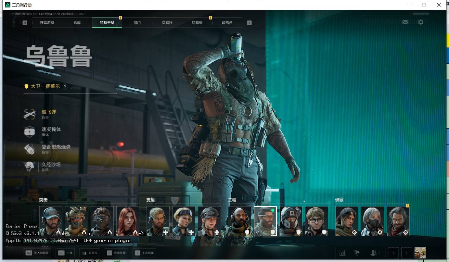This screenshot has height=262, width=449.
Task: Switch to the 仓库 tab
Action: [77, 23]
